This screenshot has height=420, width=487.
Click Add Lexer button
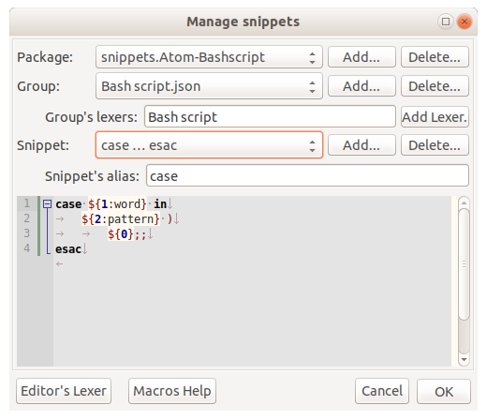tap(435, 117)
